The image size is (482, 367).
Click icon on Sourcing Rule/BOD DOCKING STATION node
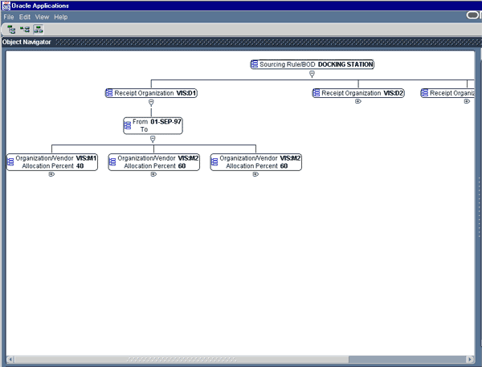[254, 64]
